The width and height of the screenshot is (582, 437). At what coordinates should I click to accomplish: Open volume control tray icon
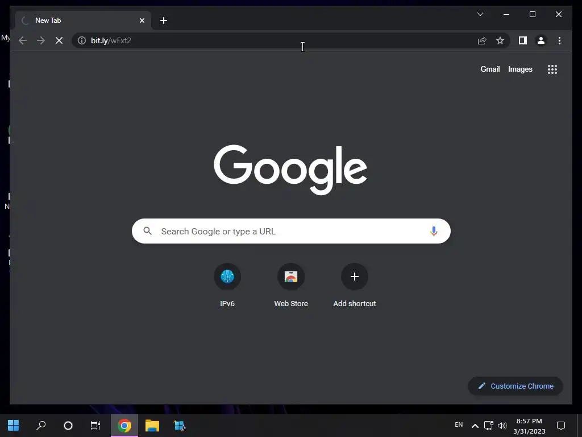tap(502, 426)
